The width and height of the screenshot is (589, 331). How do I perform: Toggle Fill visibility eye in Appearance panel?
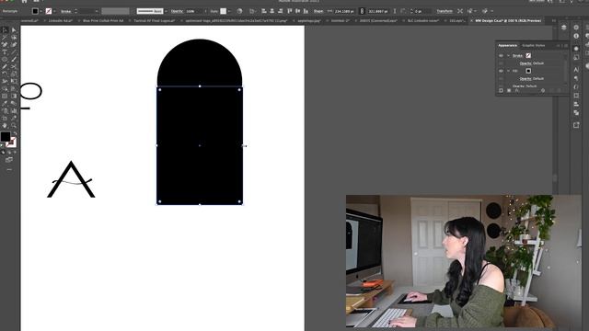501,71
